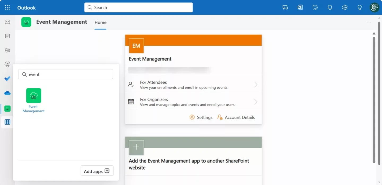Open People from the left sidebar
The image size is (382, 185).
coord(7,50)
